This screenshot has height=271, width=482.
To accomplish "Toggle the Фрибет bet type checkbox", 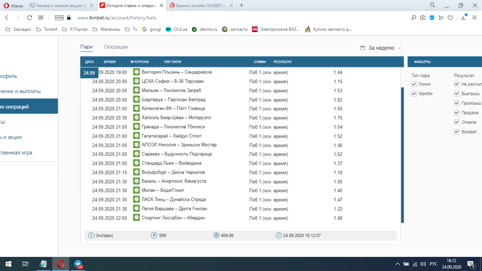I will [414, 94].
